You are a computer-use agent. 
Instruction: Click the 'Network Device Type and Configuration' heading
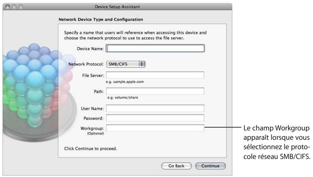[x=101, y=20]
